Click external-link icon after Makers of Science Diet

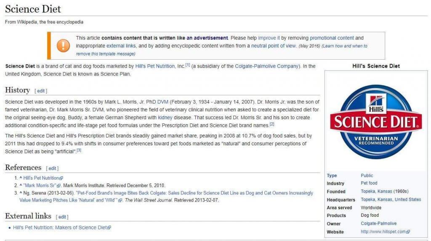tap(109, 228)
